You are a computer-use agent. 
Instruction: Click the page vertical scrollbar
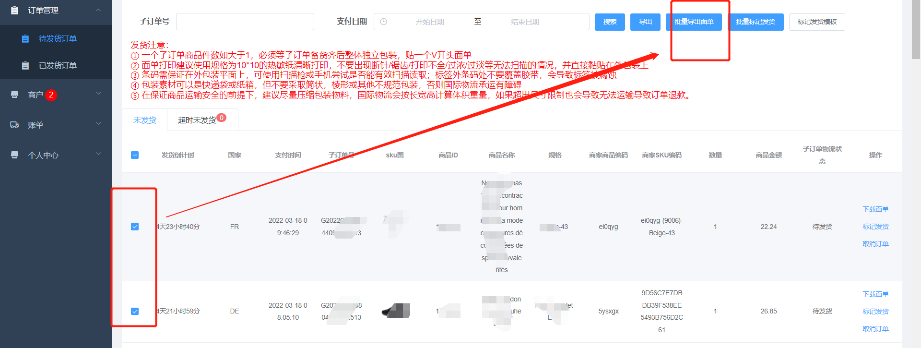pyautogui.click(x=916, y=29)
